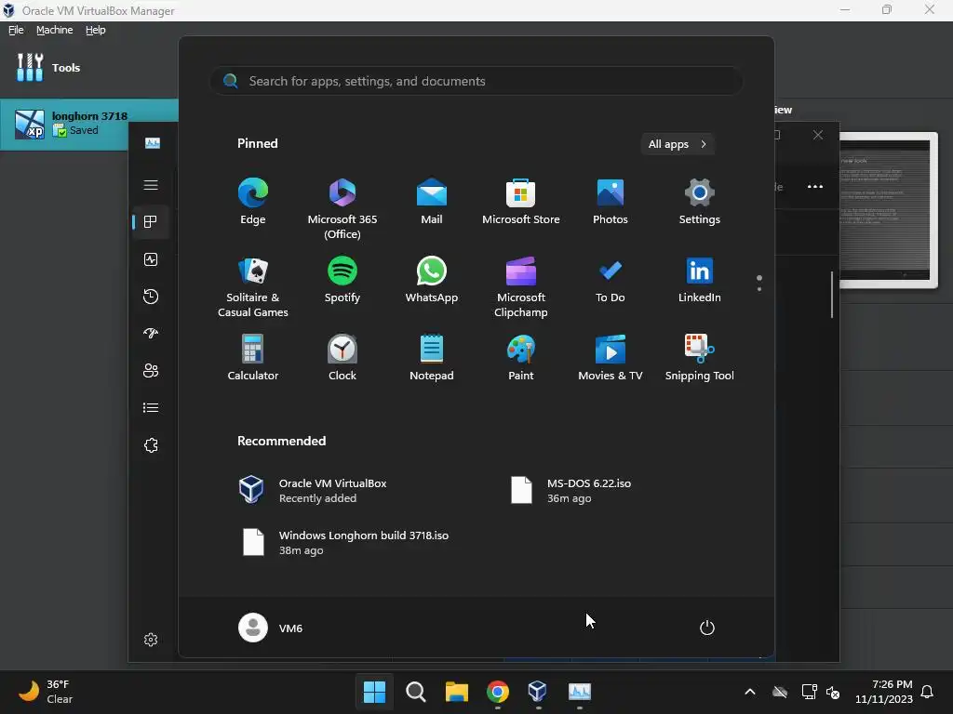Open taskbar Search
This screenshot has width=953, height=714.
(x=416, y=691)
